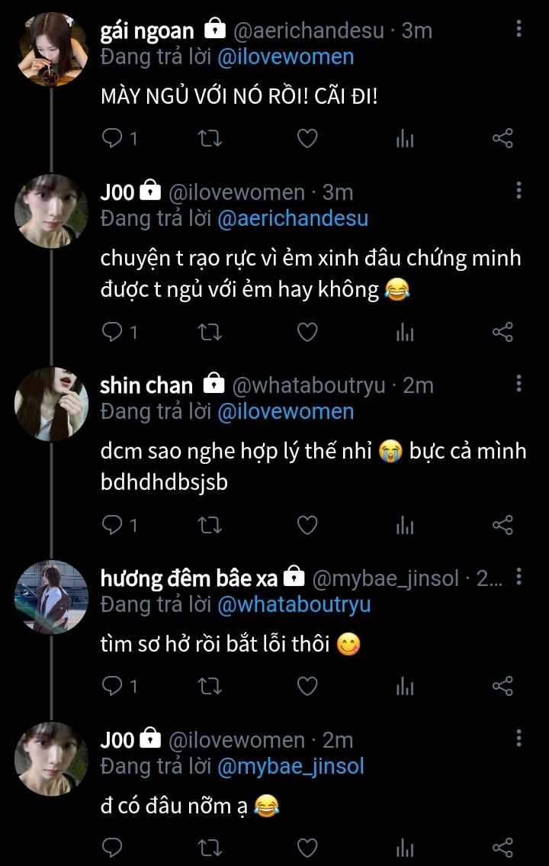Open more options on shin chan's tweet
This screenshot has height=866, width=549.
(x=518, y=384)
